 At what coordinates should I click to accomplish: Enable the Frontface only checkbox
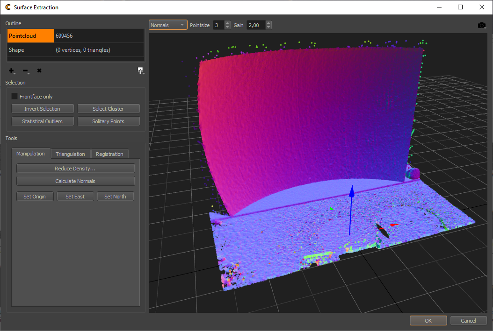14,96
